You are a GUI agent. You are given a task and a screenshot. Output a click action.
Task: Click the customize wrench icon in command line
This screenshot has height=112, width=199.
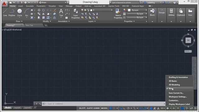40,104
